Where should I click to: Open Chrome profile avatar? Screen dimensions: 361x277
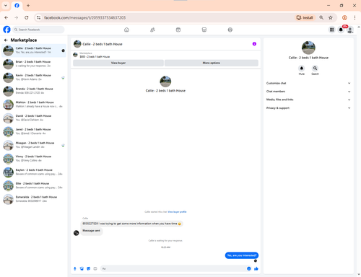coord(344,17)
